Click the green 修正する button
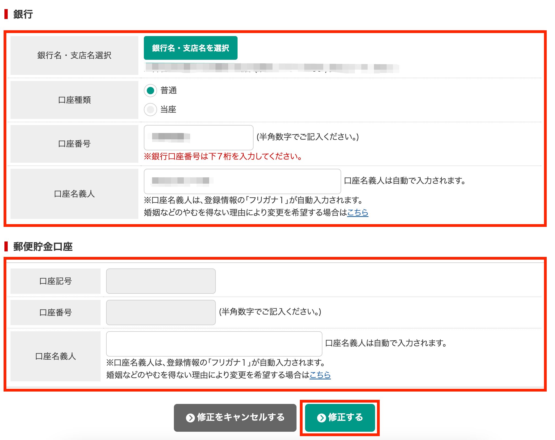The width and height of the screenshot is (555, 440). 340,417
